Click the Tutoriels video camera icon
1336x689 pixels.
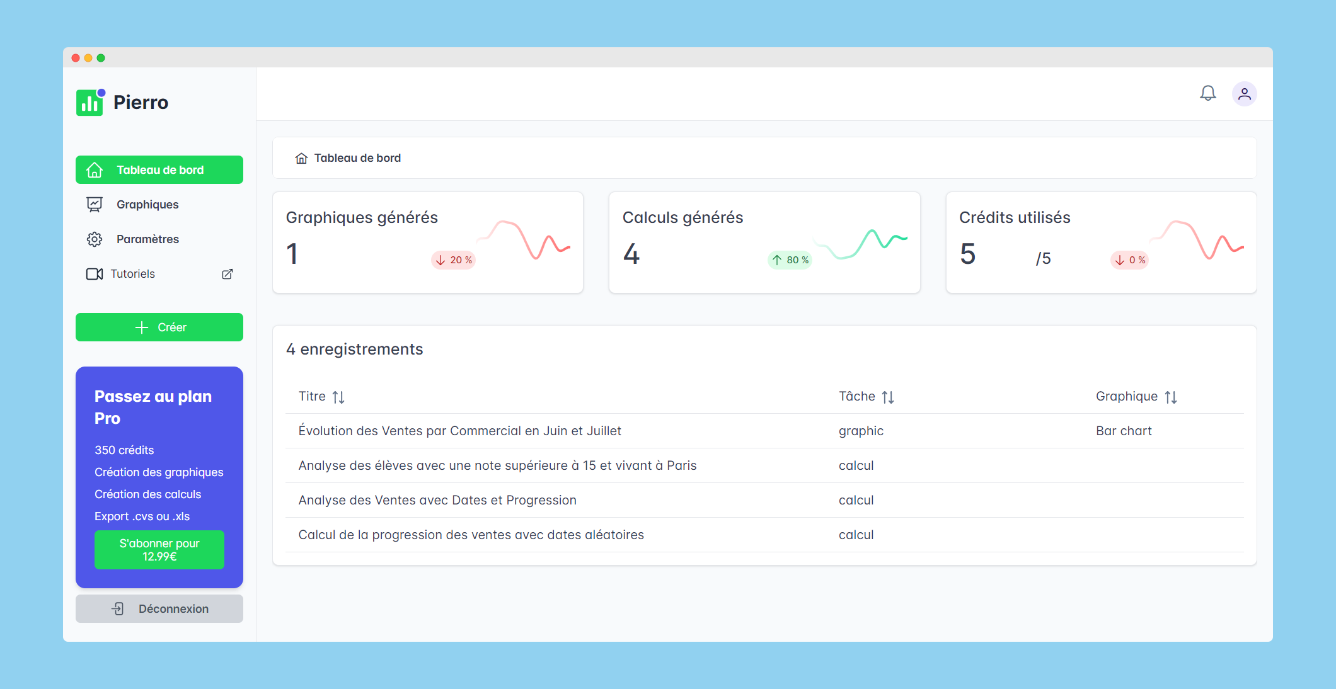coord(95,274)
